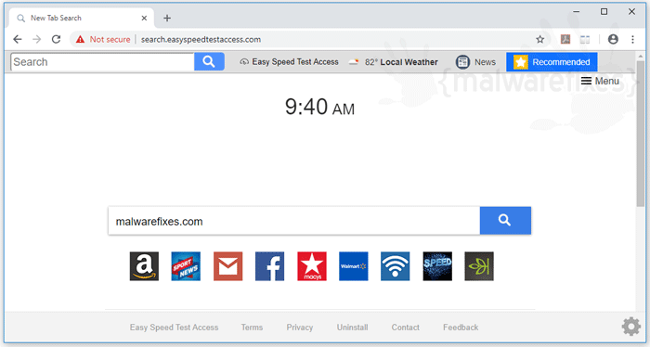Close the New Tab Search tab

pyautogui.click(x=144, y=18)
